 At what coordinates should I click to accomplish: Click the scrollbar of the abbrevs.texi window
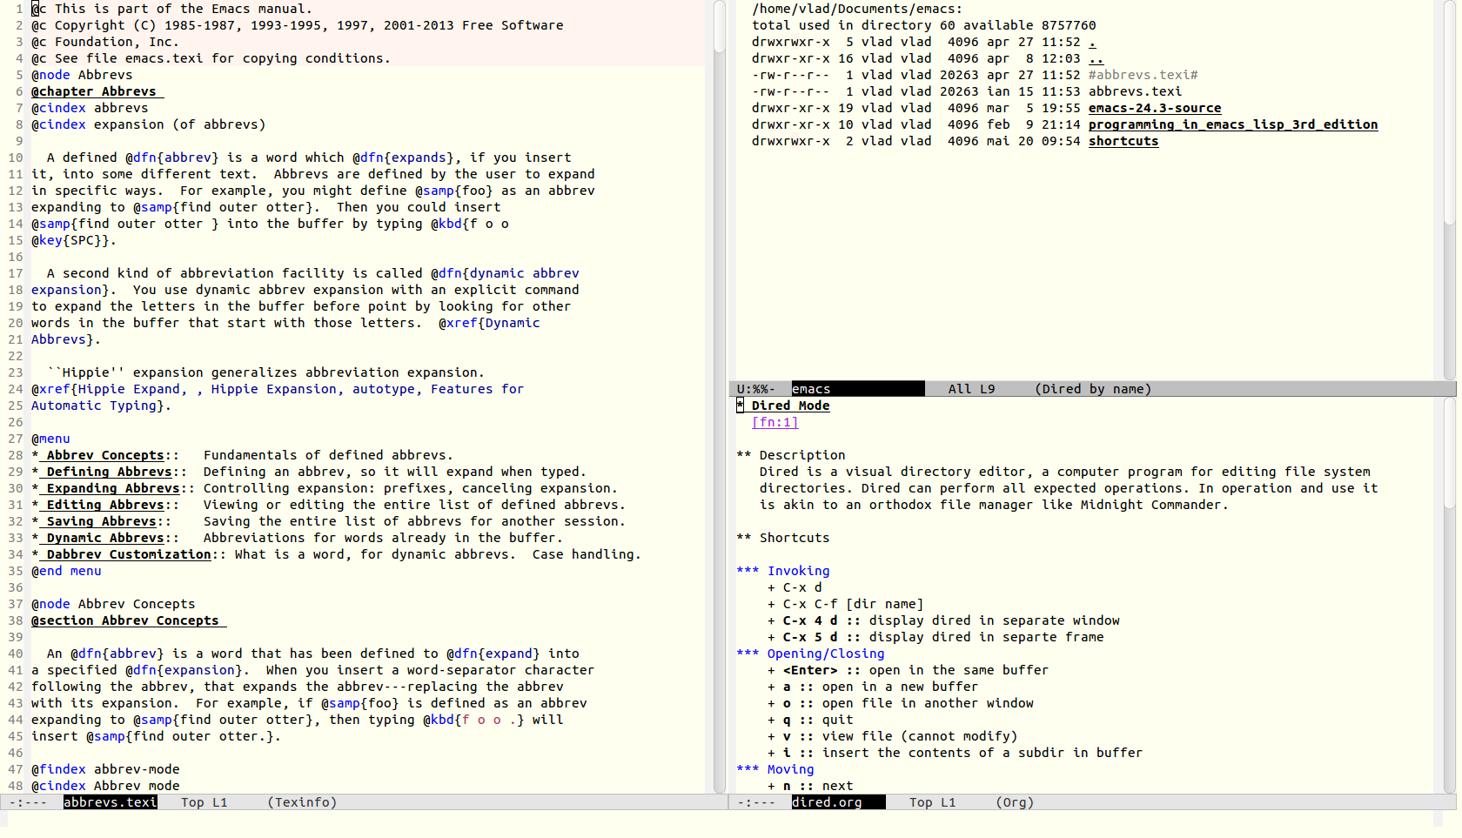click(x=720, y=397)
